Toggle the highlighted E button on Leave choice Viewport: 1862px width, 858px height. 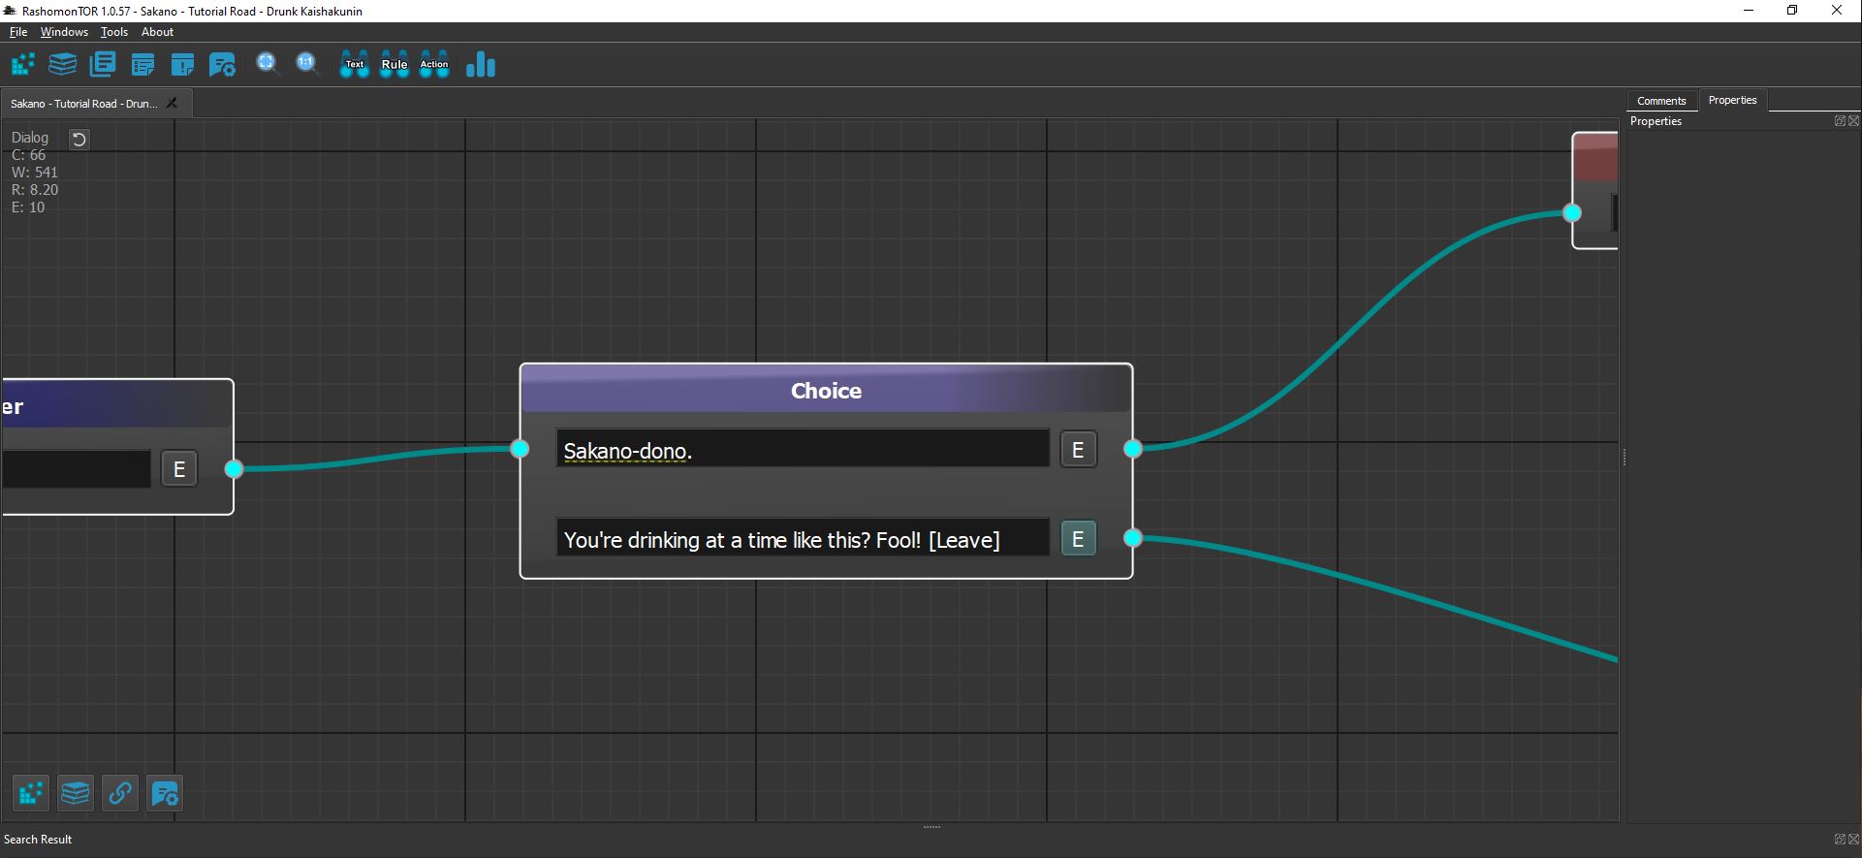(1078, 539)
